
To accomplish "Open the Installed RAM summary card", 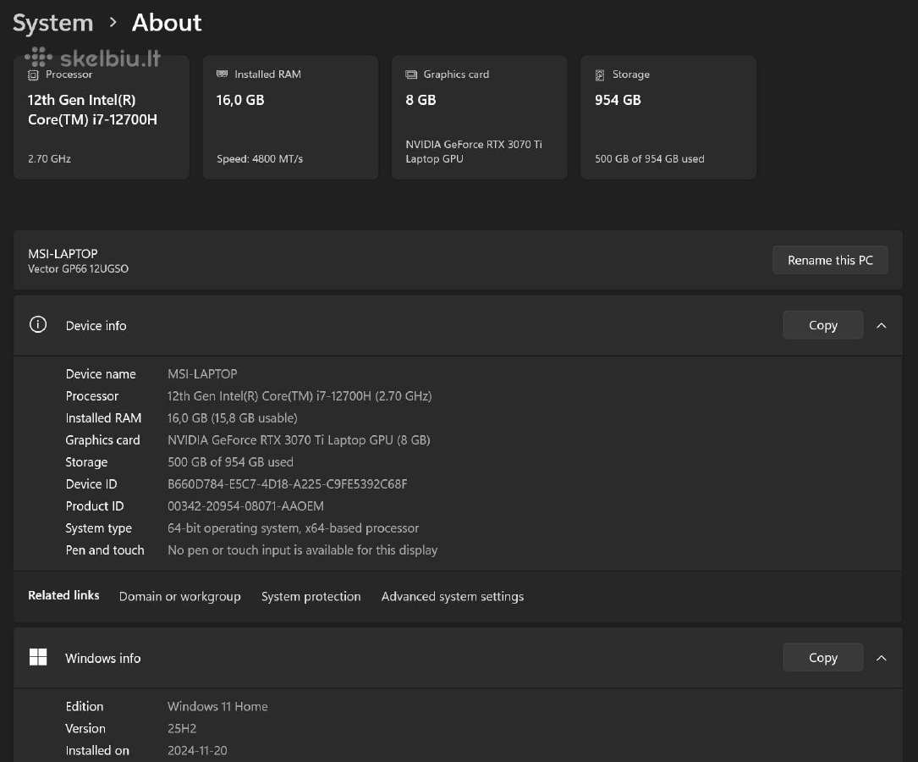I will pyautogui.click(x=290, y=117).
